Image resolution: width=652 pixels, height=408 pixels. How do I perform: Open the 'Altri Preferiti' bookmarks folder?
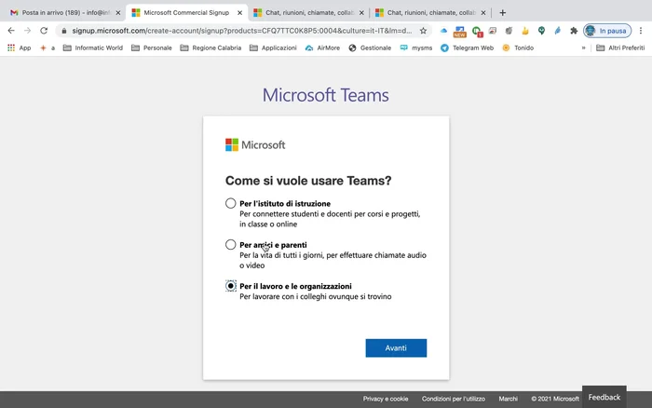(x=619, y=48)
